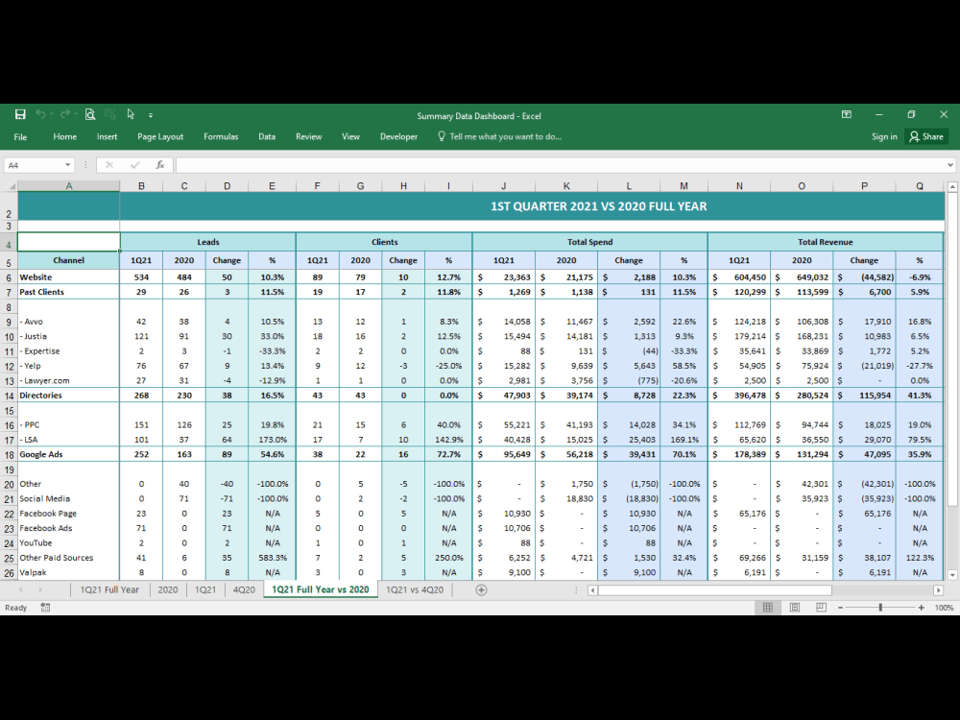Click the Page Layout view icon in status bar
The width and height of the screenshot is (960, 720).
794,607
